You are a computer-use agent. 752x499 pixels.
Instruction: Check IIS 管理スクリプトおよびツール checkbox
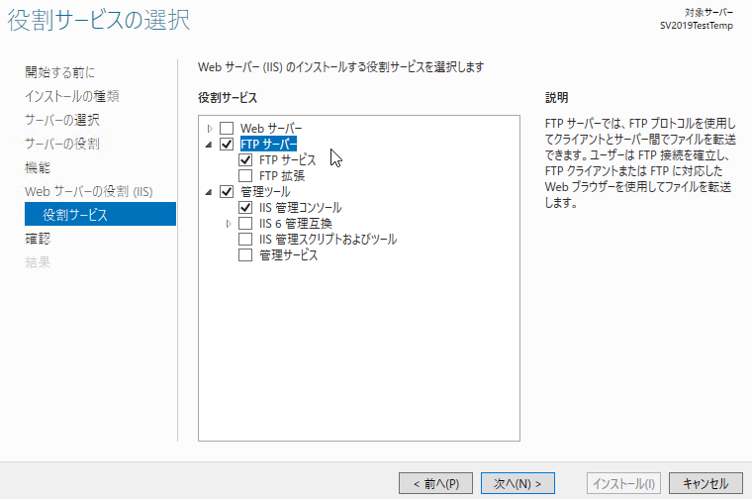tap(245, 239)
